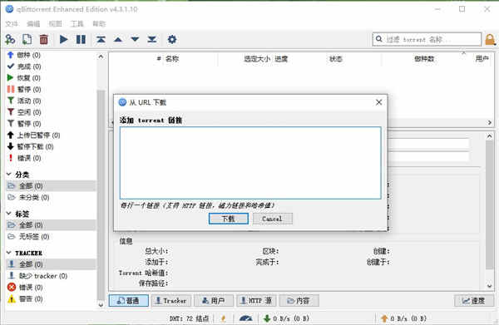Click the orange upload speed indicator

point(403,318)
